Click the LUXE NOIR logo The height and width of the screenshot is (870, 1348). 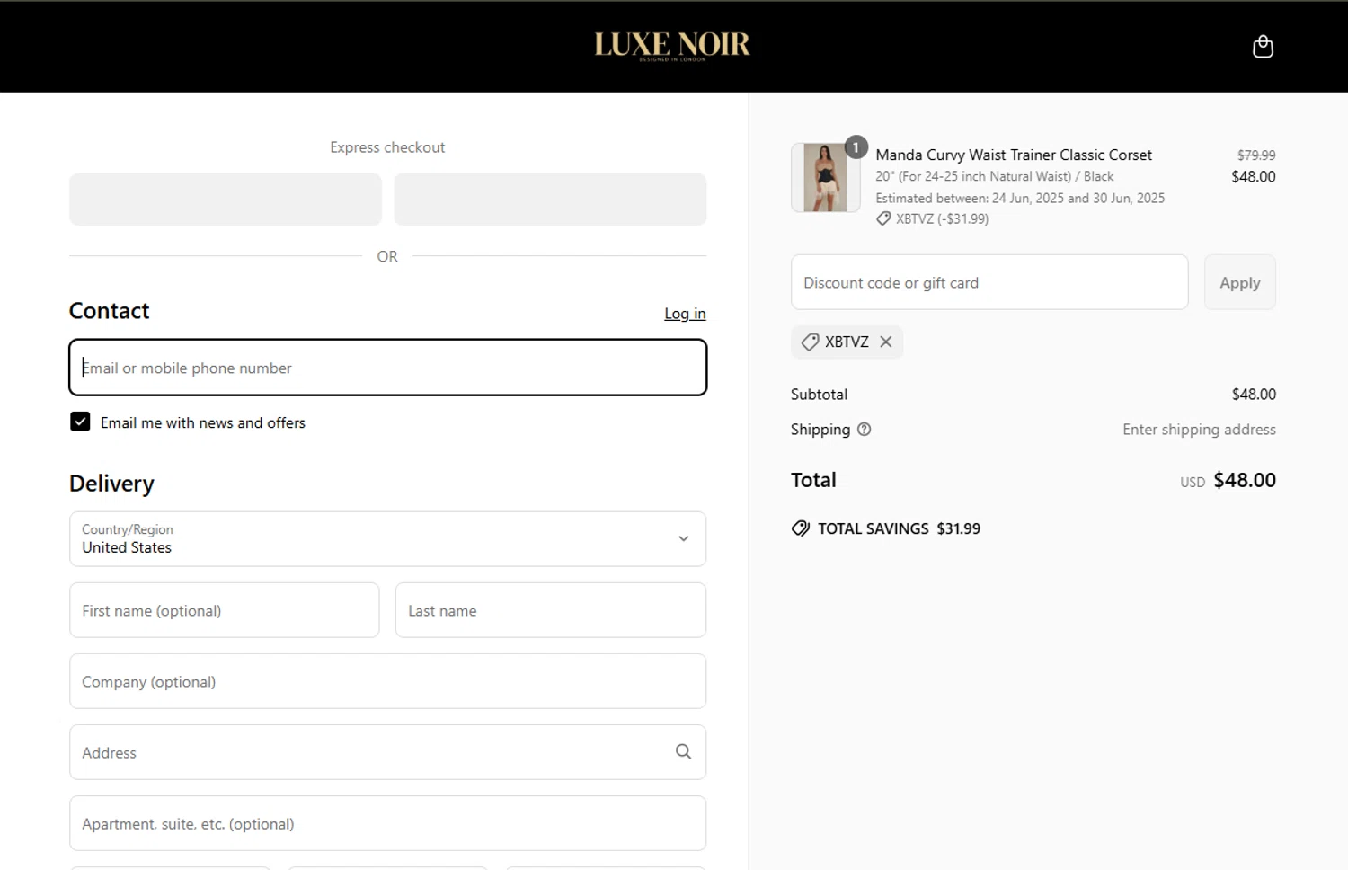[x=672, y=45]
